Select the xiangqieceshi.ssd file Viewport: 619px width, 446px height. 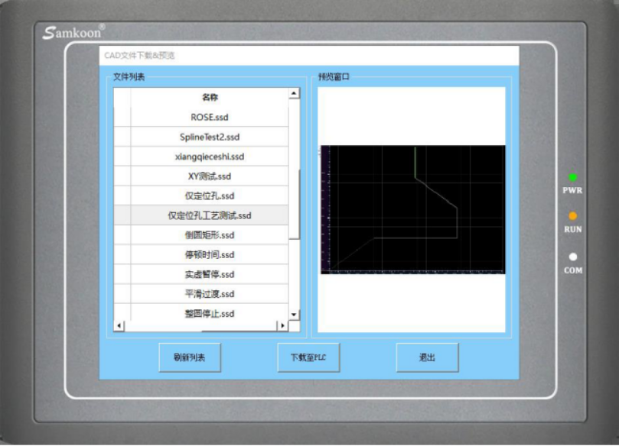(209, 157)
